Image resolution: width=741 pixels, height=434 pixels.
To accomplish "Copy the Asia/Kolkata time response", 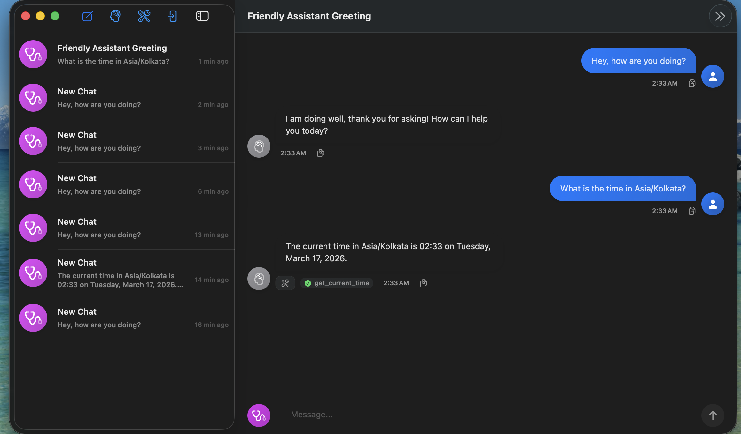I will [423, 283].
